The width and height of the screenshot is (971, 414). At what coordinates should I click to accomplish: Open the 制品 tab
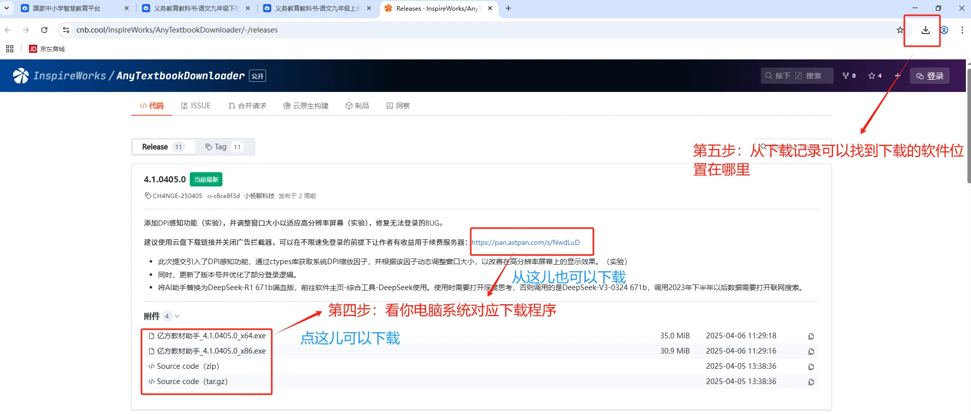[357, 106]
